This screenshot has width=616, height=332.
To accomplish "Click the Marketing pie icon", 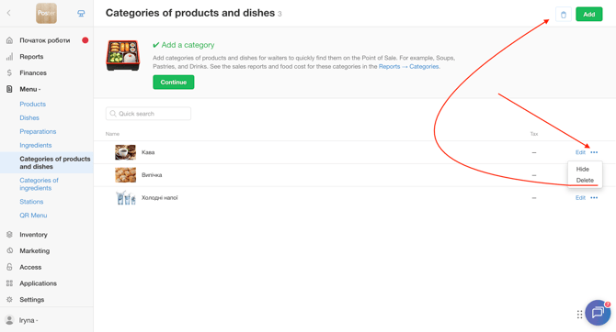I will (x=9, y=251).
